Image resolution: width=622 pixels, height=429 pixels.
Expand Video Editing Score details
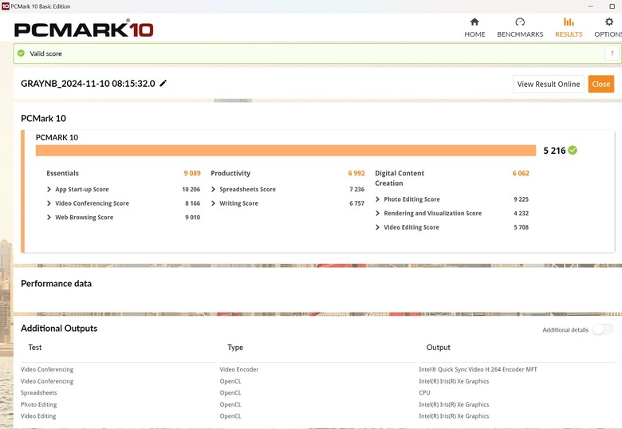(377, 227)
